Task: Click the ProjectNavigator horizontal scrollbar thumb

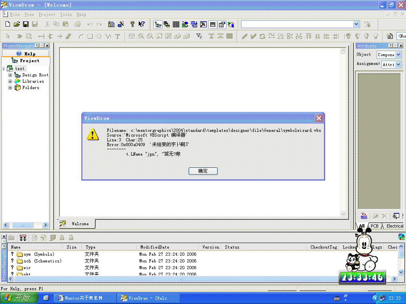Action: pyautogui.click(x=23, y=225)
